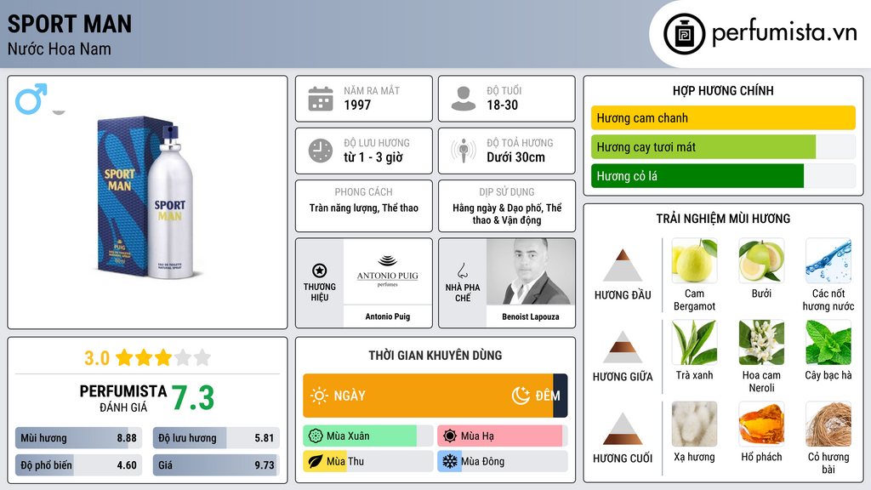Click the Cỏ hương bài vetiver image
The height and width of the screenshot is (490, 871).
point(828,424)
